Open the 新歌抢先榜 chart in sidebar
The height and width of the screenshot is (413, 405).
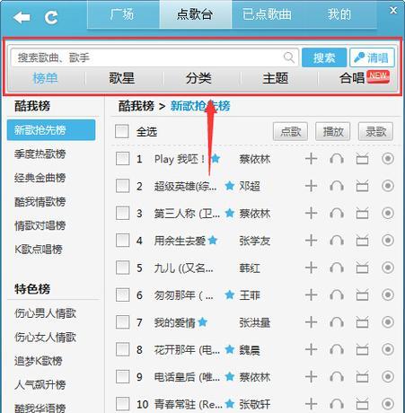click(51, 130)
